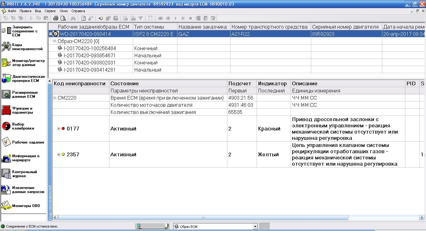Click the left arrow of the horizontal scrollbar
This screenshot has height=231, width=426.
tap(56, 218)
